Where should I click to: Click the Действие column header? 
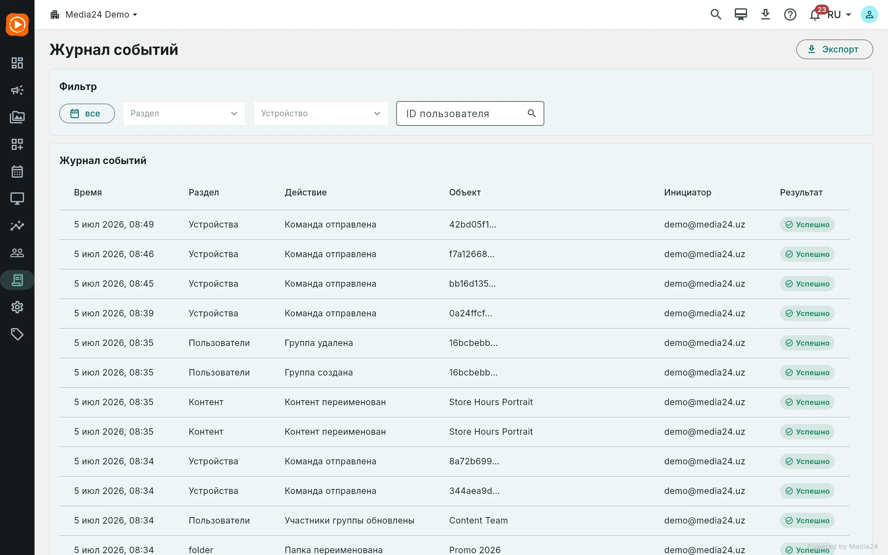click(306, 192)
